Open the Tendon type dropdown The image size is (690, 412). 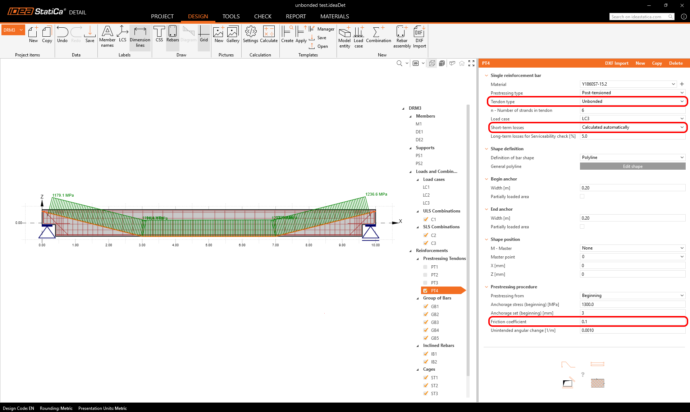click(x=632, y=101)
